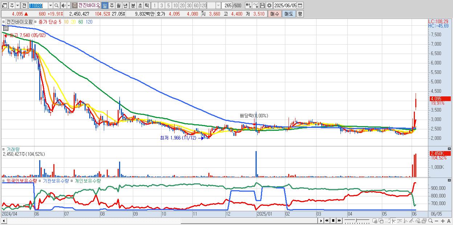The height and width of the screenshot is (225, 453).
Task: Click the dotted chart range icon
Action: pyautogui.click(x=387, y=221)
